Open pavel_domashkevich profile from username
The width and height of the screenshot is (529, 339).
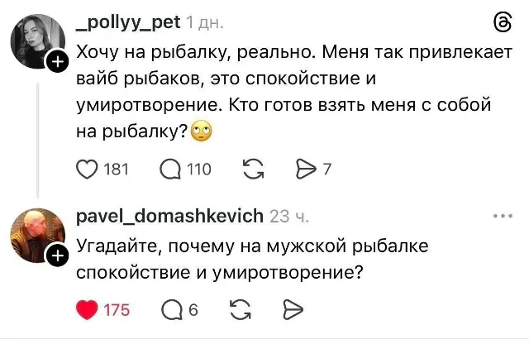[x=169, y=217]
